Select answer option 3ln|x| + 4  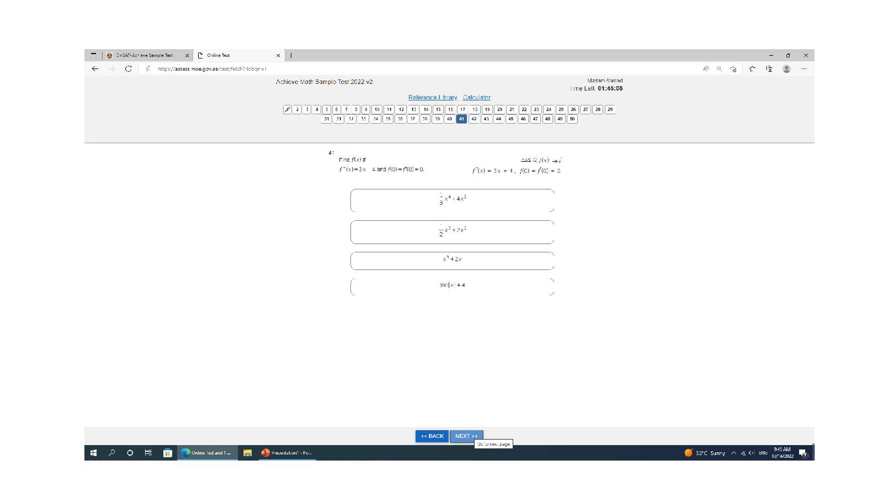[452, 286]
